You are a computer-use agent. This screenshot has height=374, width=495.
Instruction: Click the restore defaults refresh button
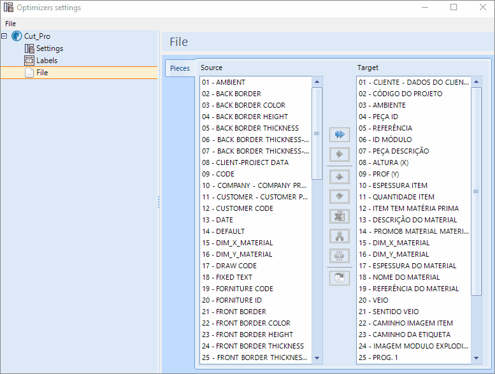point(340,278)
